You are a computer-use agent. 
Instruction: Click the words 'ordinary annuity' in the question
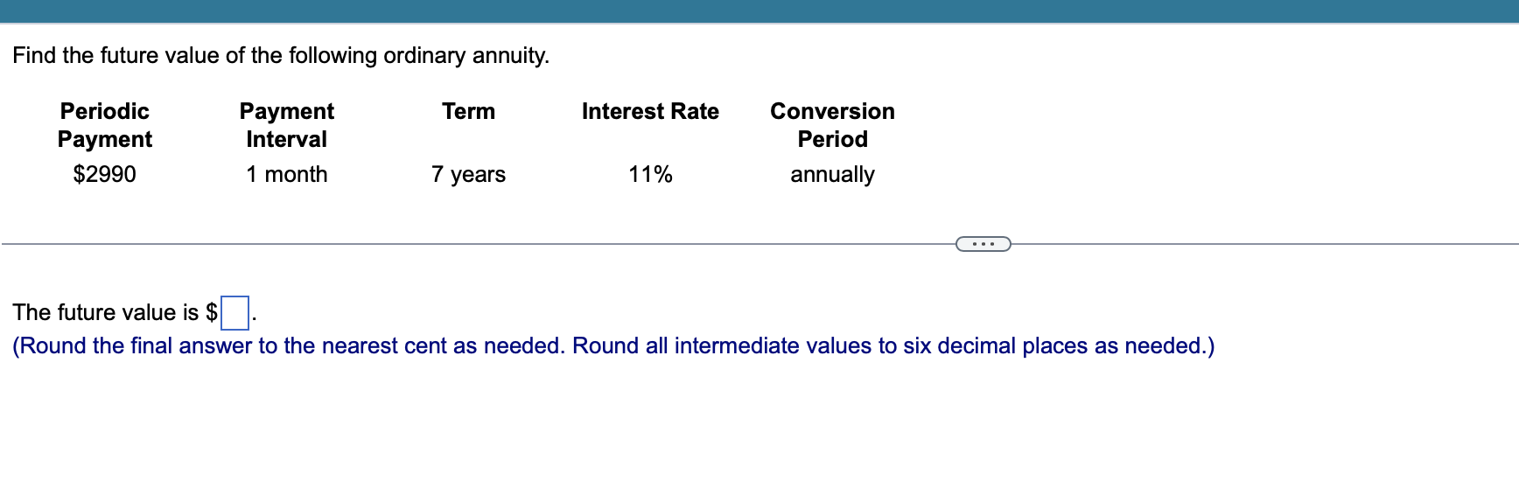click(x=466, y=55)
